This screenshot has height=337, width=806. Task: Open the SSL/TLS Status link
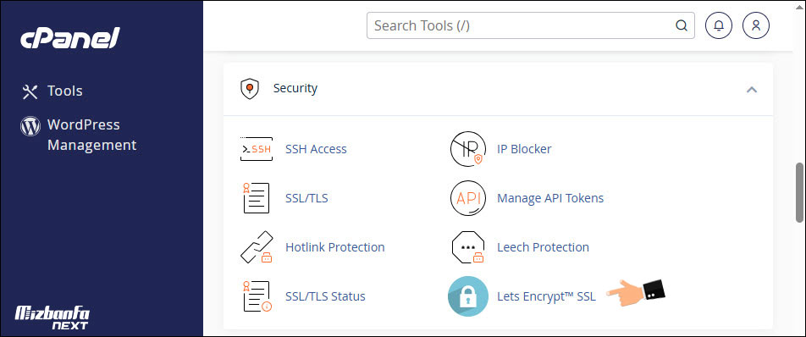tap(325, 296)
